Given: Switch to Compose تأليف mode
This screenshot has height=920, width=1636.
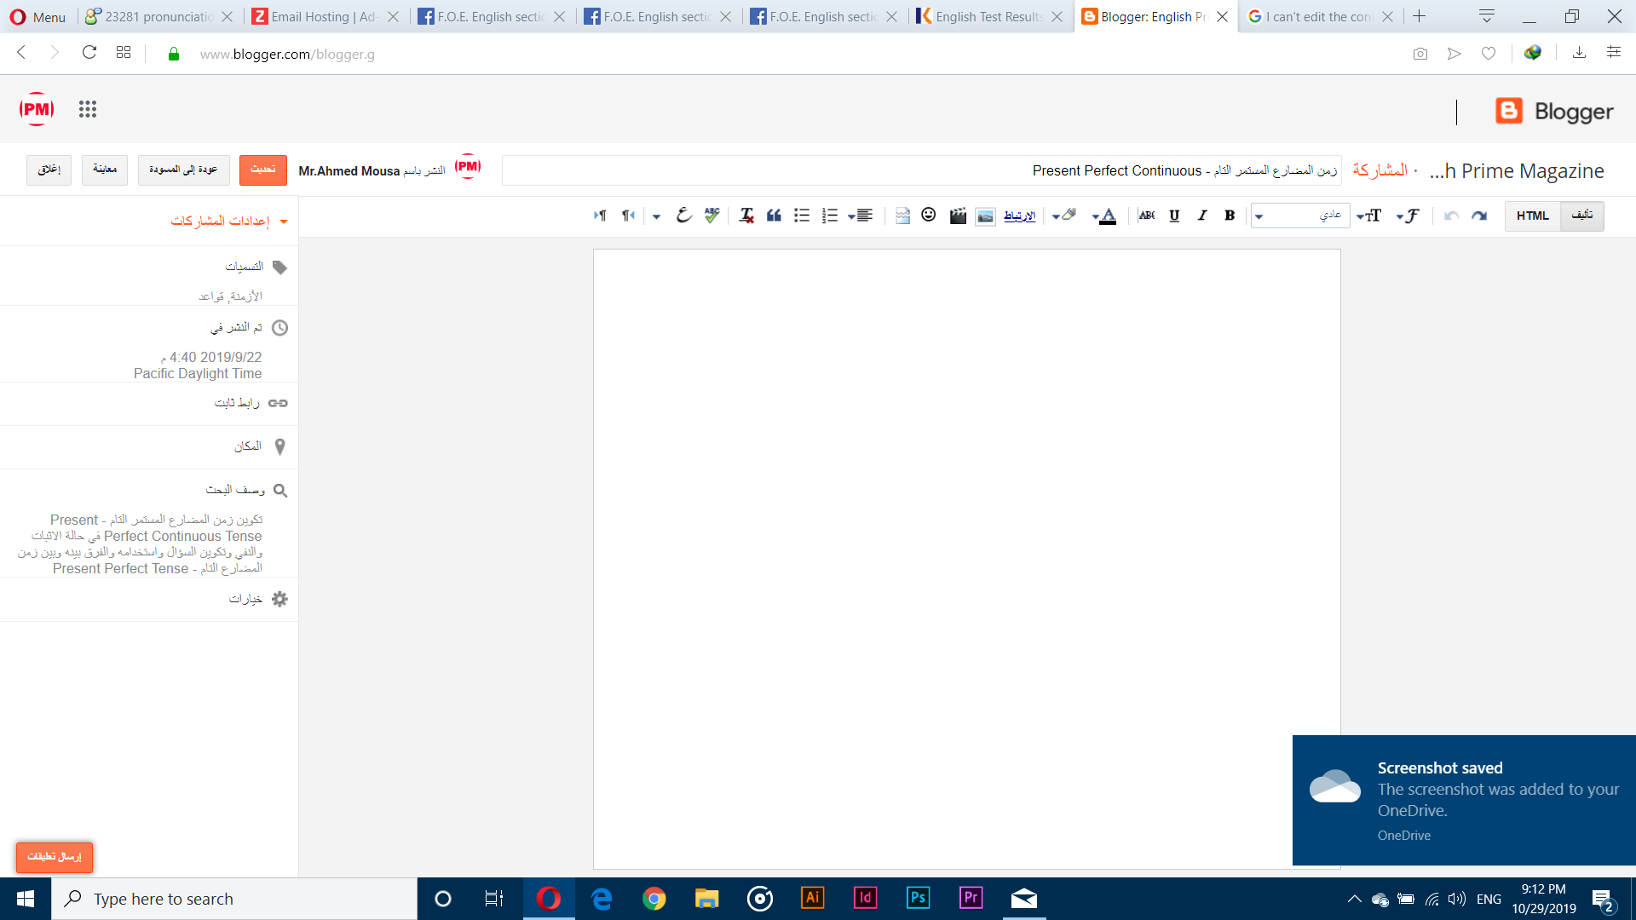Looking at the screenshot, I should 1582,216.
